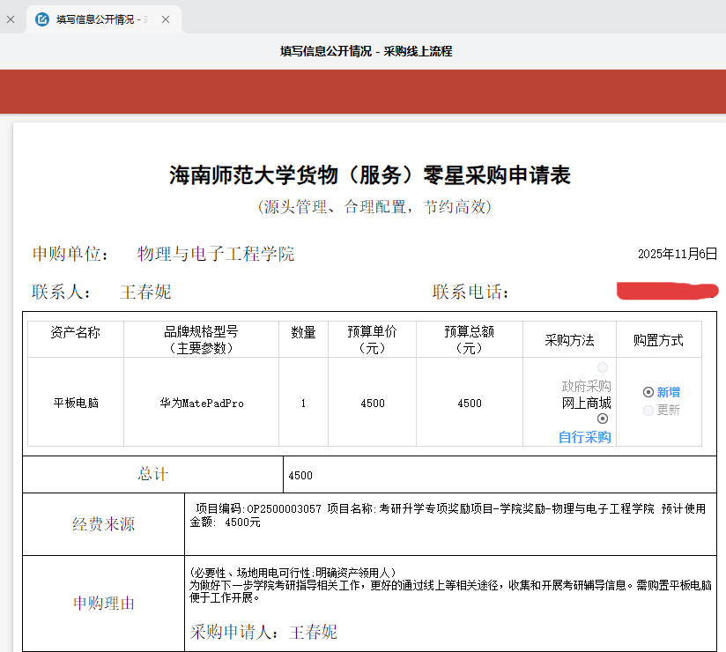Click the page header 填写信息公开情况 - 采购线上流程
The width and height of the screenshot is (726, 652).
(x=366, y=51)
